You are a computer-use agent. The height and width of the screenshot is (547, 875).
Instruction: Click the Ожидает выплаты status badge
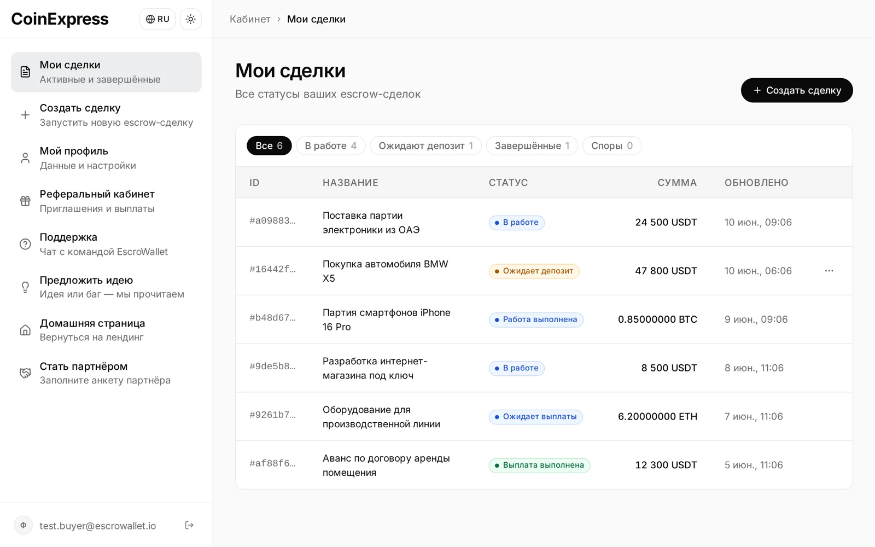(x=536, y=417)
